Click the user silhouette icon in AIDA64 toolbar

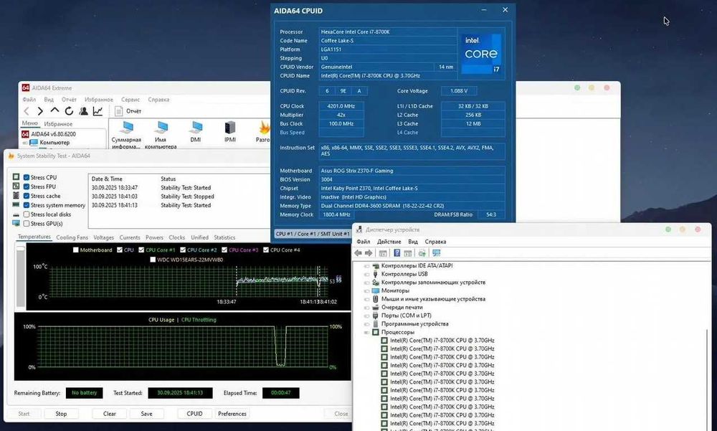(83, 111)
